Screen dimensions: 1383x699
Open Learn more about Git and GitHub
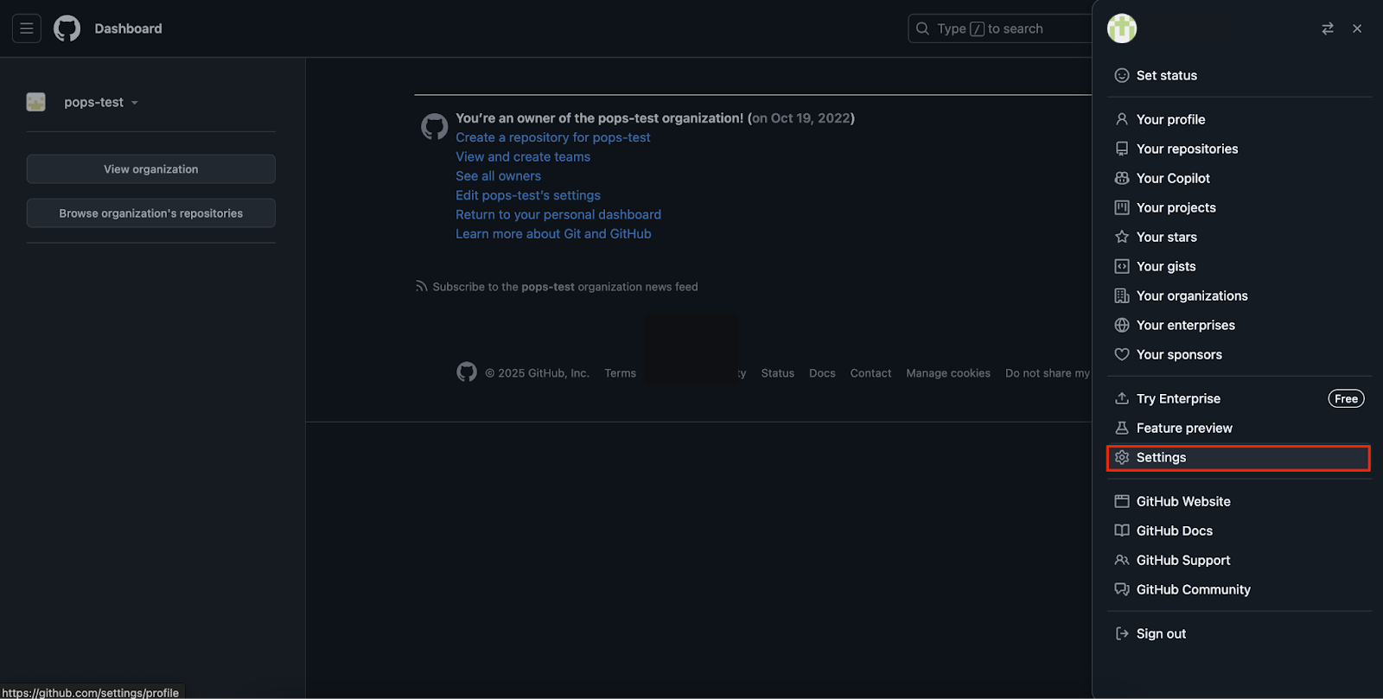tap(554, 233)
